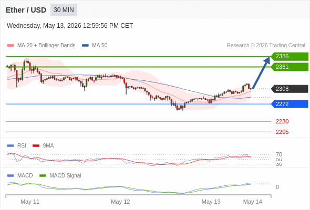Viewport: 310px width, 210px height.
Task: Click the 30 MIN timeframe button
Action: coord(64,10)
